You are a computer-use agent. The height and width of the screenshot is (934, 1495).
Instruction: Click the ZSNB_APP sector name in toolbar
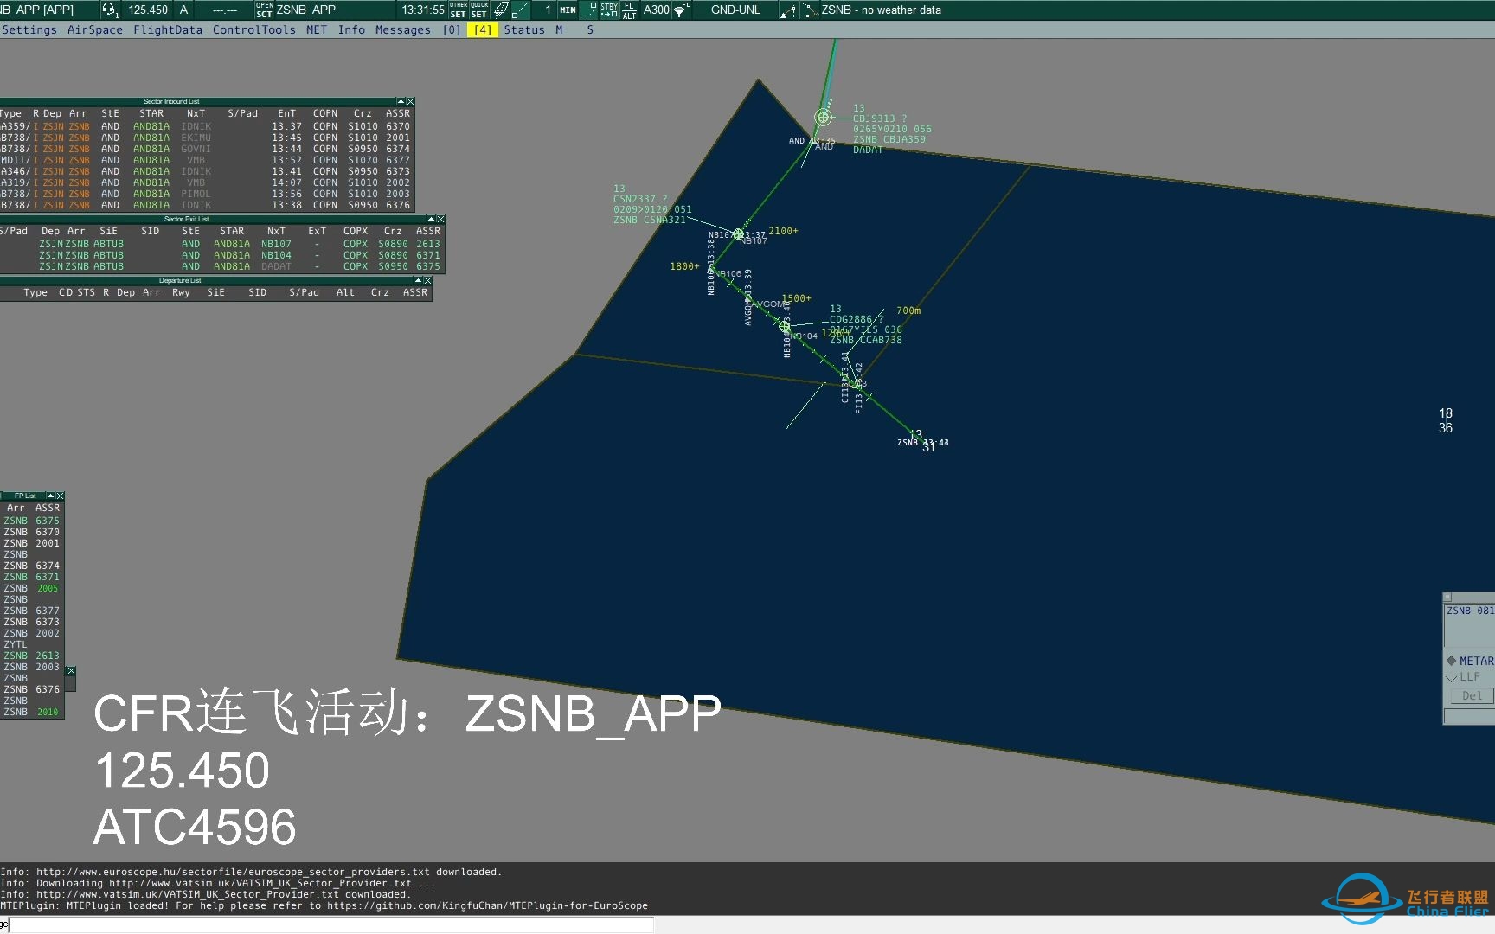305,10
